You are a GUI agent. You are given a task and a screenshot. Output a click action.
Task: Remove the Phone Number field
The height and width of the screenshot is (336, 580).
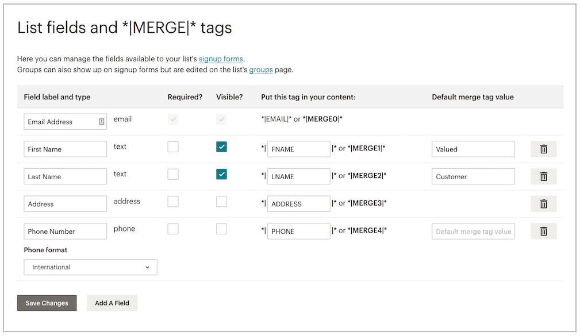[x=543, y=231]
